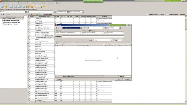The image size is (187, 105).
Task: Click the sixth main toolbar icon with documents and printer
Action: 23,6
